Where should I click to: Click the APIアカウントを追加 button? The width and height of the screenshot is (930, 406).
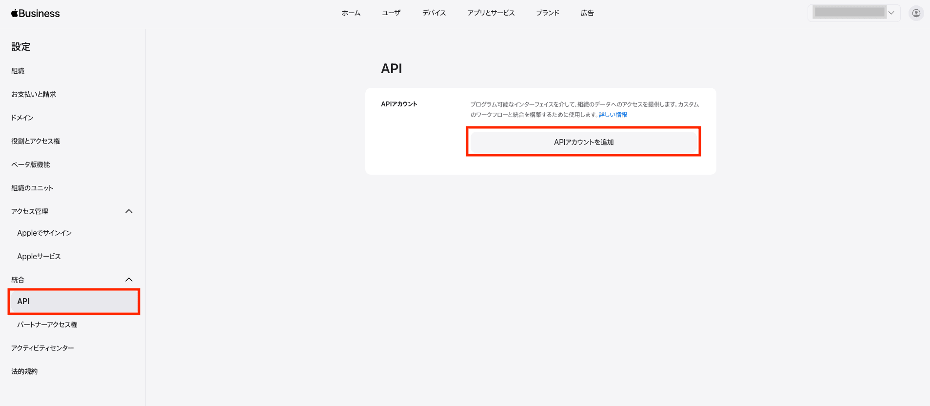coord(584,142)
